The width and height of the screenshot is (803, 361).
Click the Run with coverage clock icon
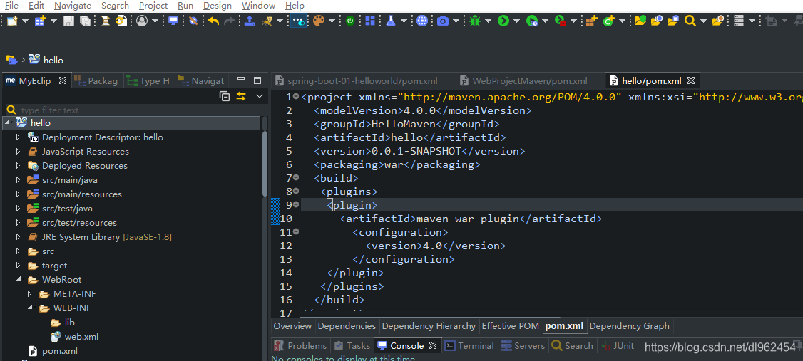coord(532,21)
